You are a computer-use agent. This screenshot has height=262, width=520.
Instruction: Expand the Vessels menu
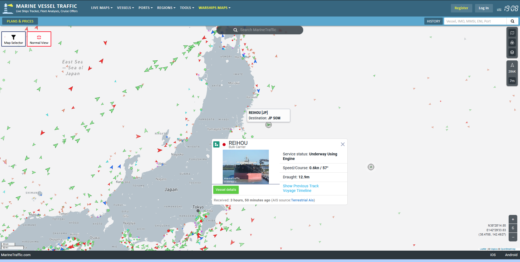tap(125, 8)
